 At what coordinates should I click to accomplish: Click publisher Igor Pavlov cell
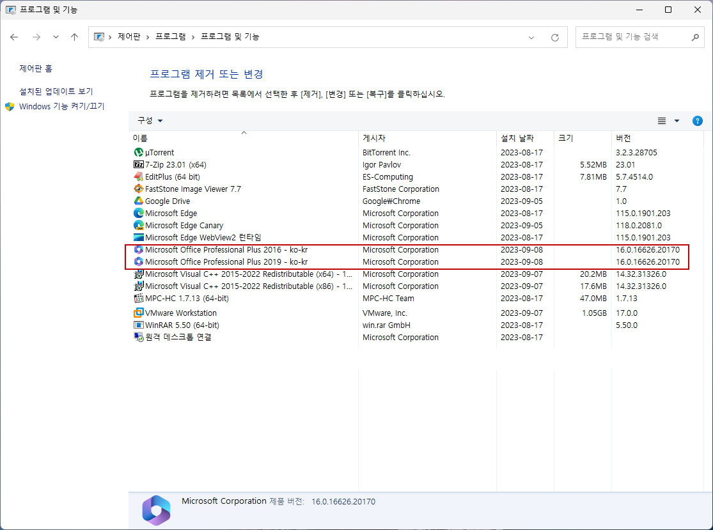click(382, 164)
